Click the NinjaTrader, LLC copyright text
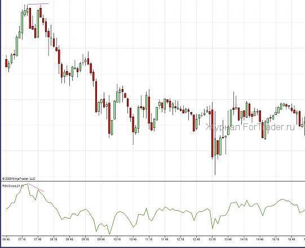 point(19,179)
